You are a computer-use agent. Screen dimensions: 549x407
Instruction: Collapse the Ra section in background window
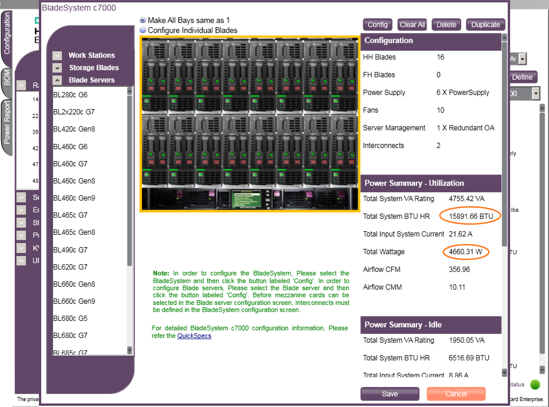21,86
